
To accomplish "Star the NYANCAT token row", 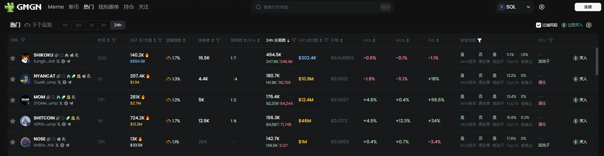I will click(x=13, y=79).
